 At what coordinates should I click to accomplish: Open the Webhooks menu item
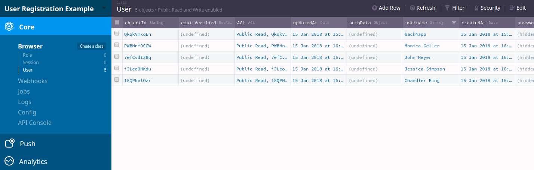click(x=33, y=81)
